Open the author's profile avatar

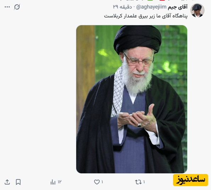point(197,10)
